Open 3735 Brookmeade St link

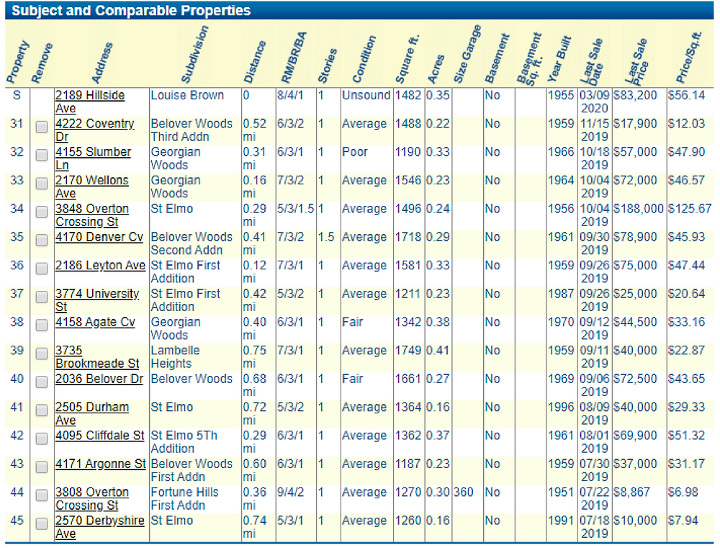click(97, 357)
